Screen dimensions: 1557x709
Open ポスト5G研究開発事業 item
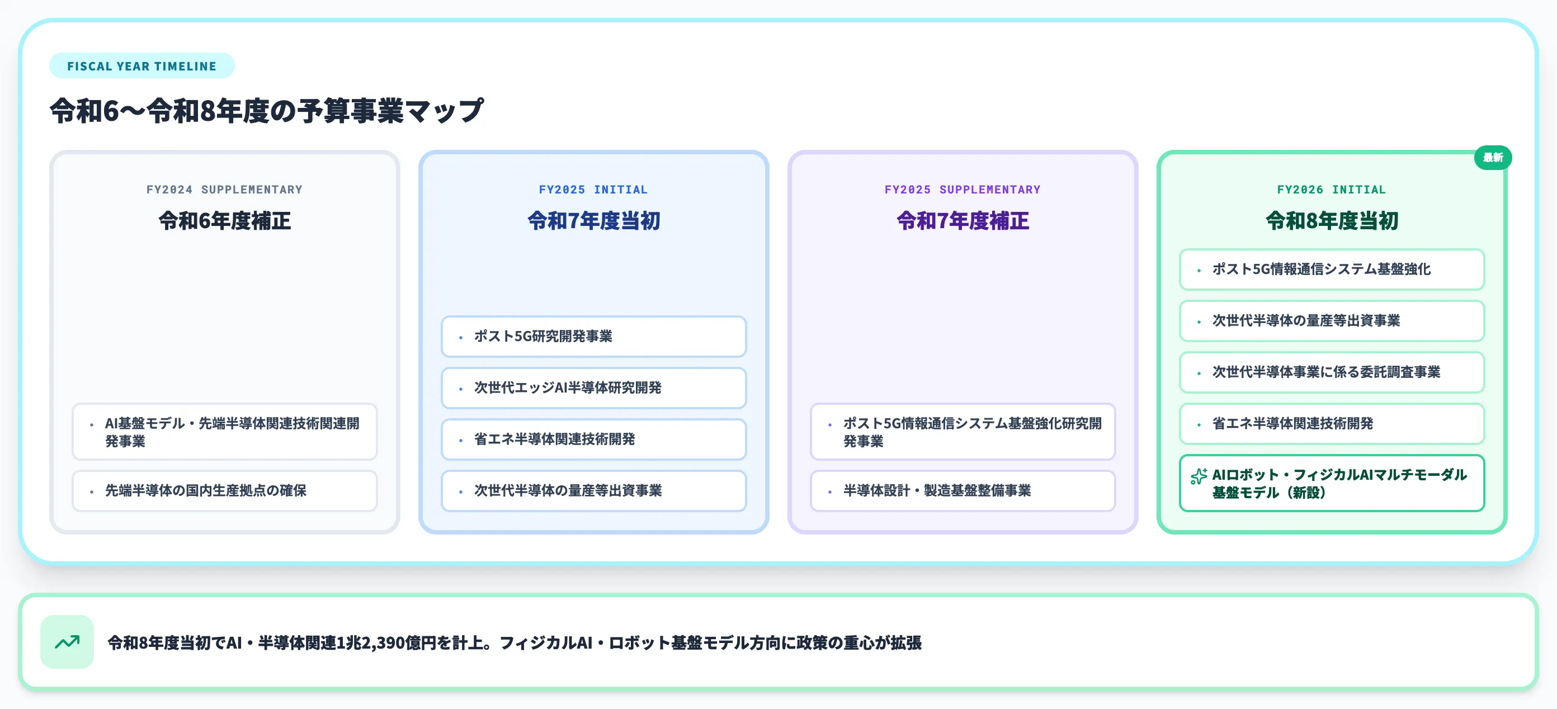(593, 336)
